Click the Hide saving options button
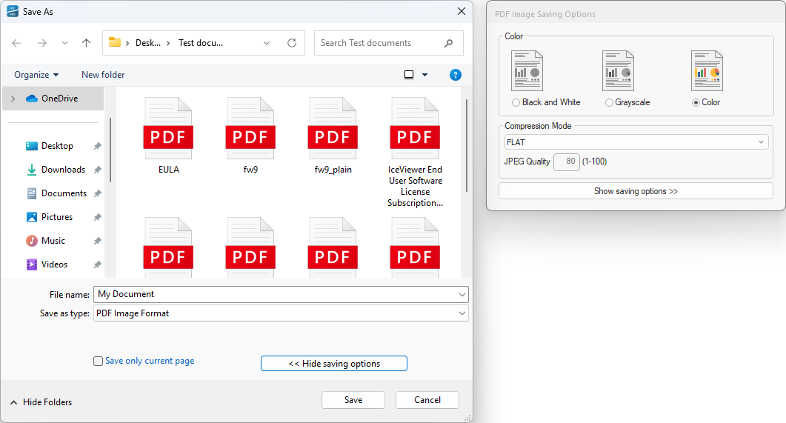 (334, 363)
